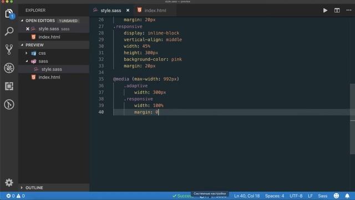Click line number 35 in gutter
The height and width of the screenshot is (200, 355).
[x=101, y=79]
